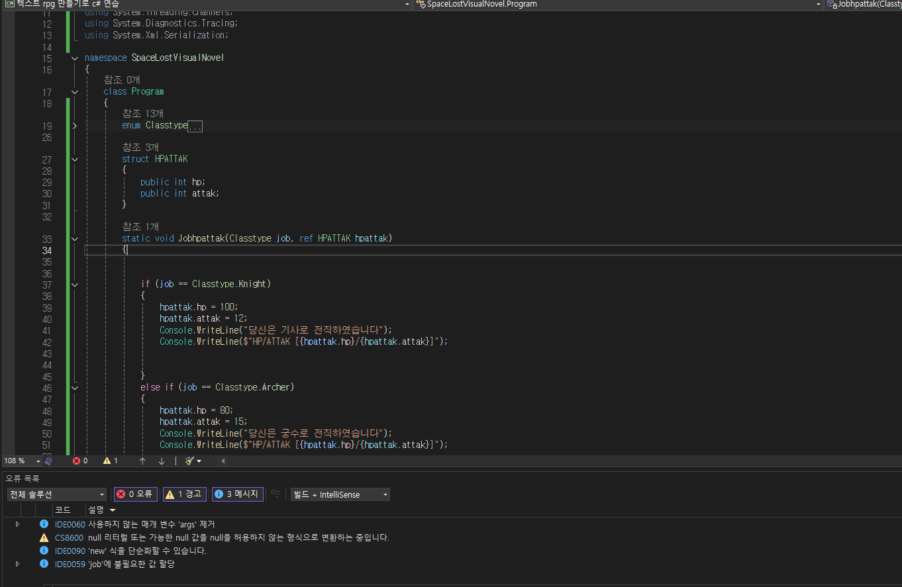
Task: Open the code cleanup broom icon menu
Action: 193,461
